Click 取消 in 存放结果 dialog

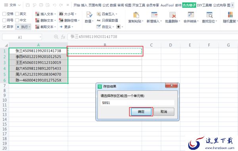(x=164, y=112)
